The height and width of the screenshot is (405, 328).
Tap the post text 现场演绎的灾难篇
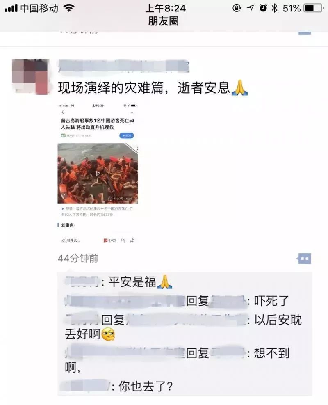pos(111,88)
